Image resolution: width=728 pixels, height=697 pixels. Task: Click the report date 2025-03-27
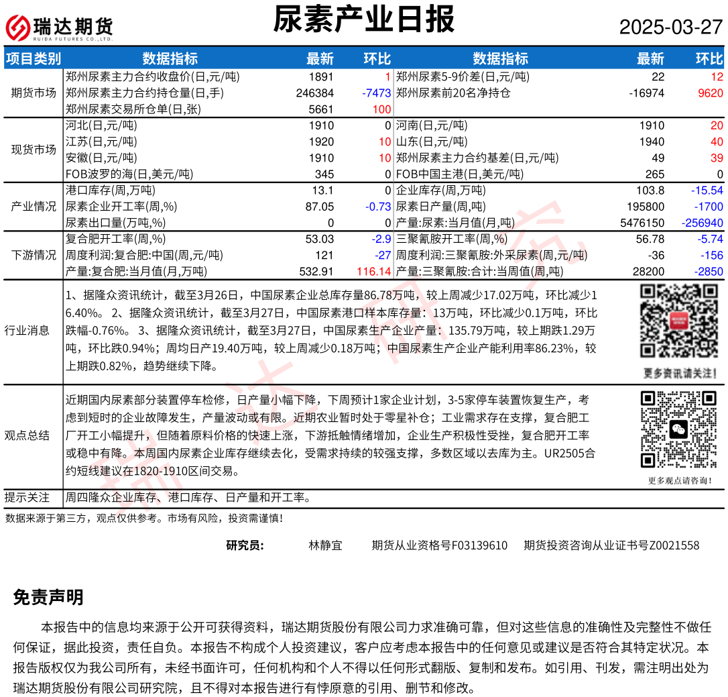click(x=670, y=28)
